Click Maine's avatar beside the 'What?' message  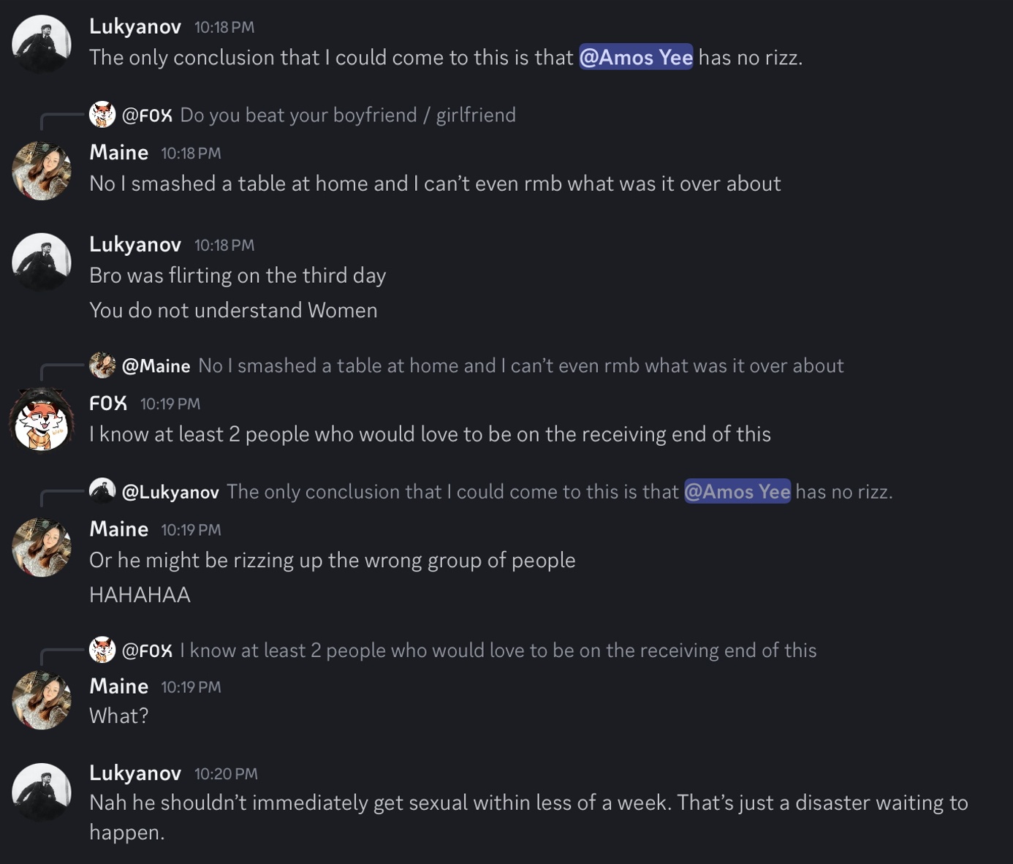pyautogui.click(x=42, y=700)
